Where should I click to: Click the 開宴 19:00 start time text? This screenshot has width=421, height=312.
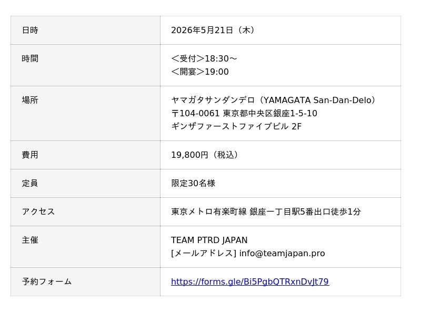click(200, 72)
